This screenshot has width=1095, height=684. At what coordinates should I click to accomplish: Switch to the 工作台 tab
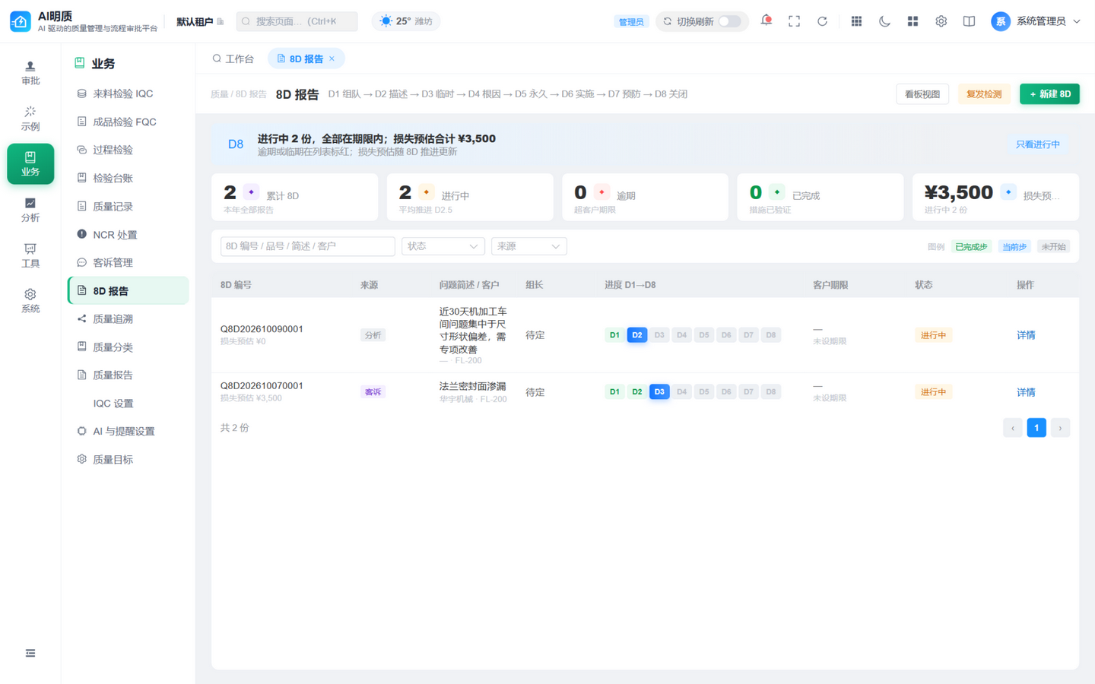[x=233, y=59]
